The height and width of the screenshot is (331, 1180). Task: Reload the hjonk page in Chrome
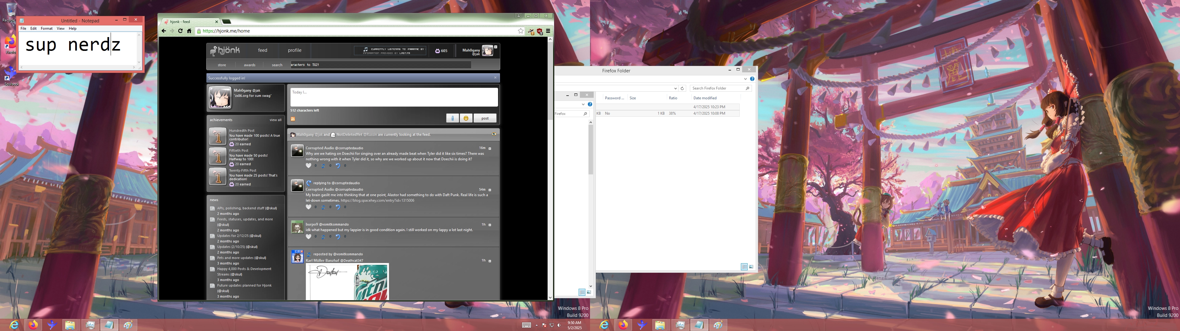180,31
